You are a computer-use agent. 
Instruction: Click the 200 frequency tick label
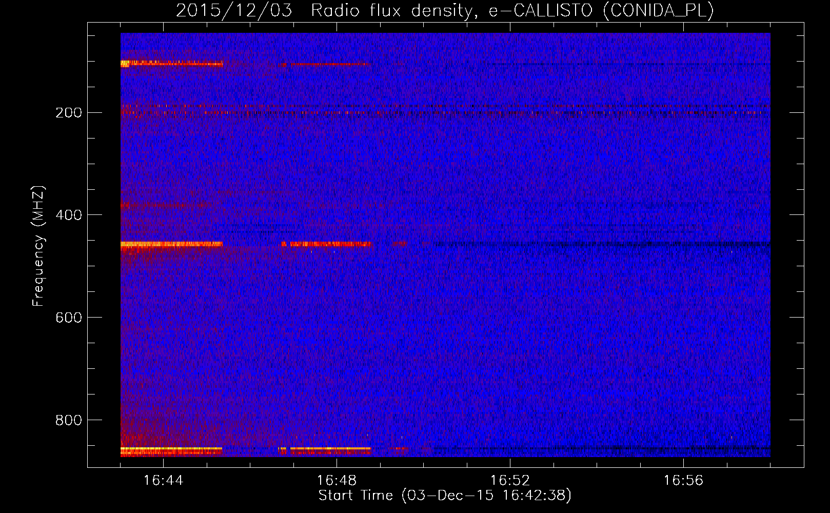[x=69, y=113]
